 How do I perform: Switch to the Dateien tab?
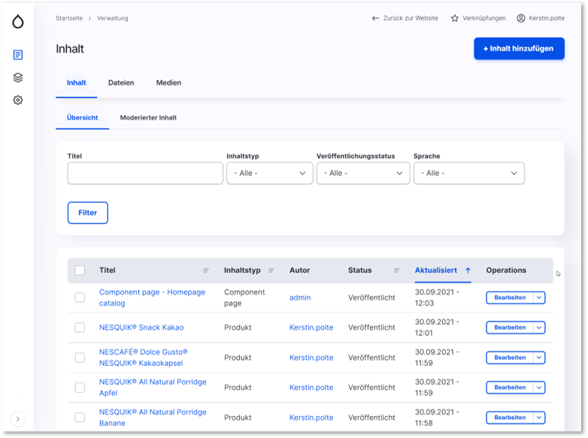tap(121, 83)
